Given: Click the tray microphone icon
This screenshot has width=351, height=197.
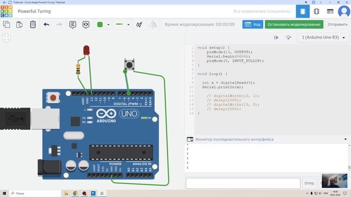Looking at the screenshot, I should tap(312, 193).
